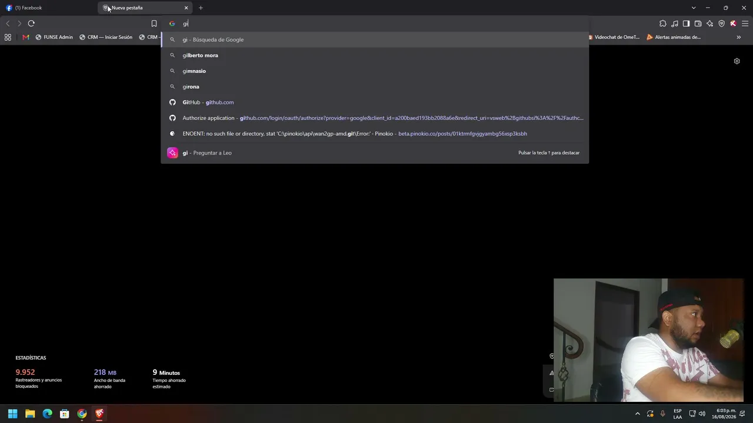Open the FUNSE Admin bookmark

coord(54,37)
